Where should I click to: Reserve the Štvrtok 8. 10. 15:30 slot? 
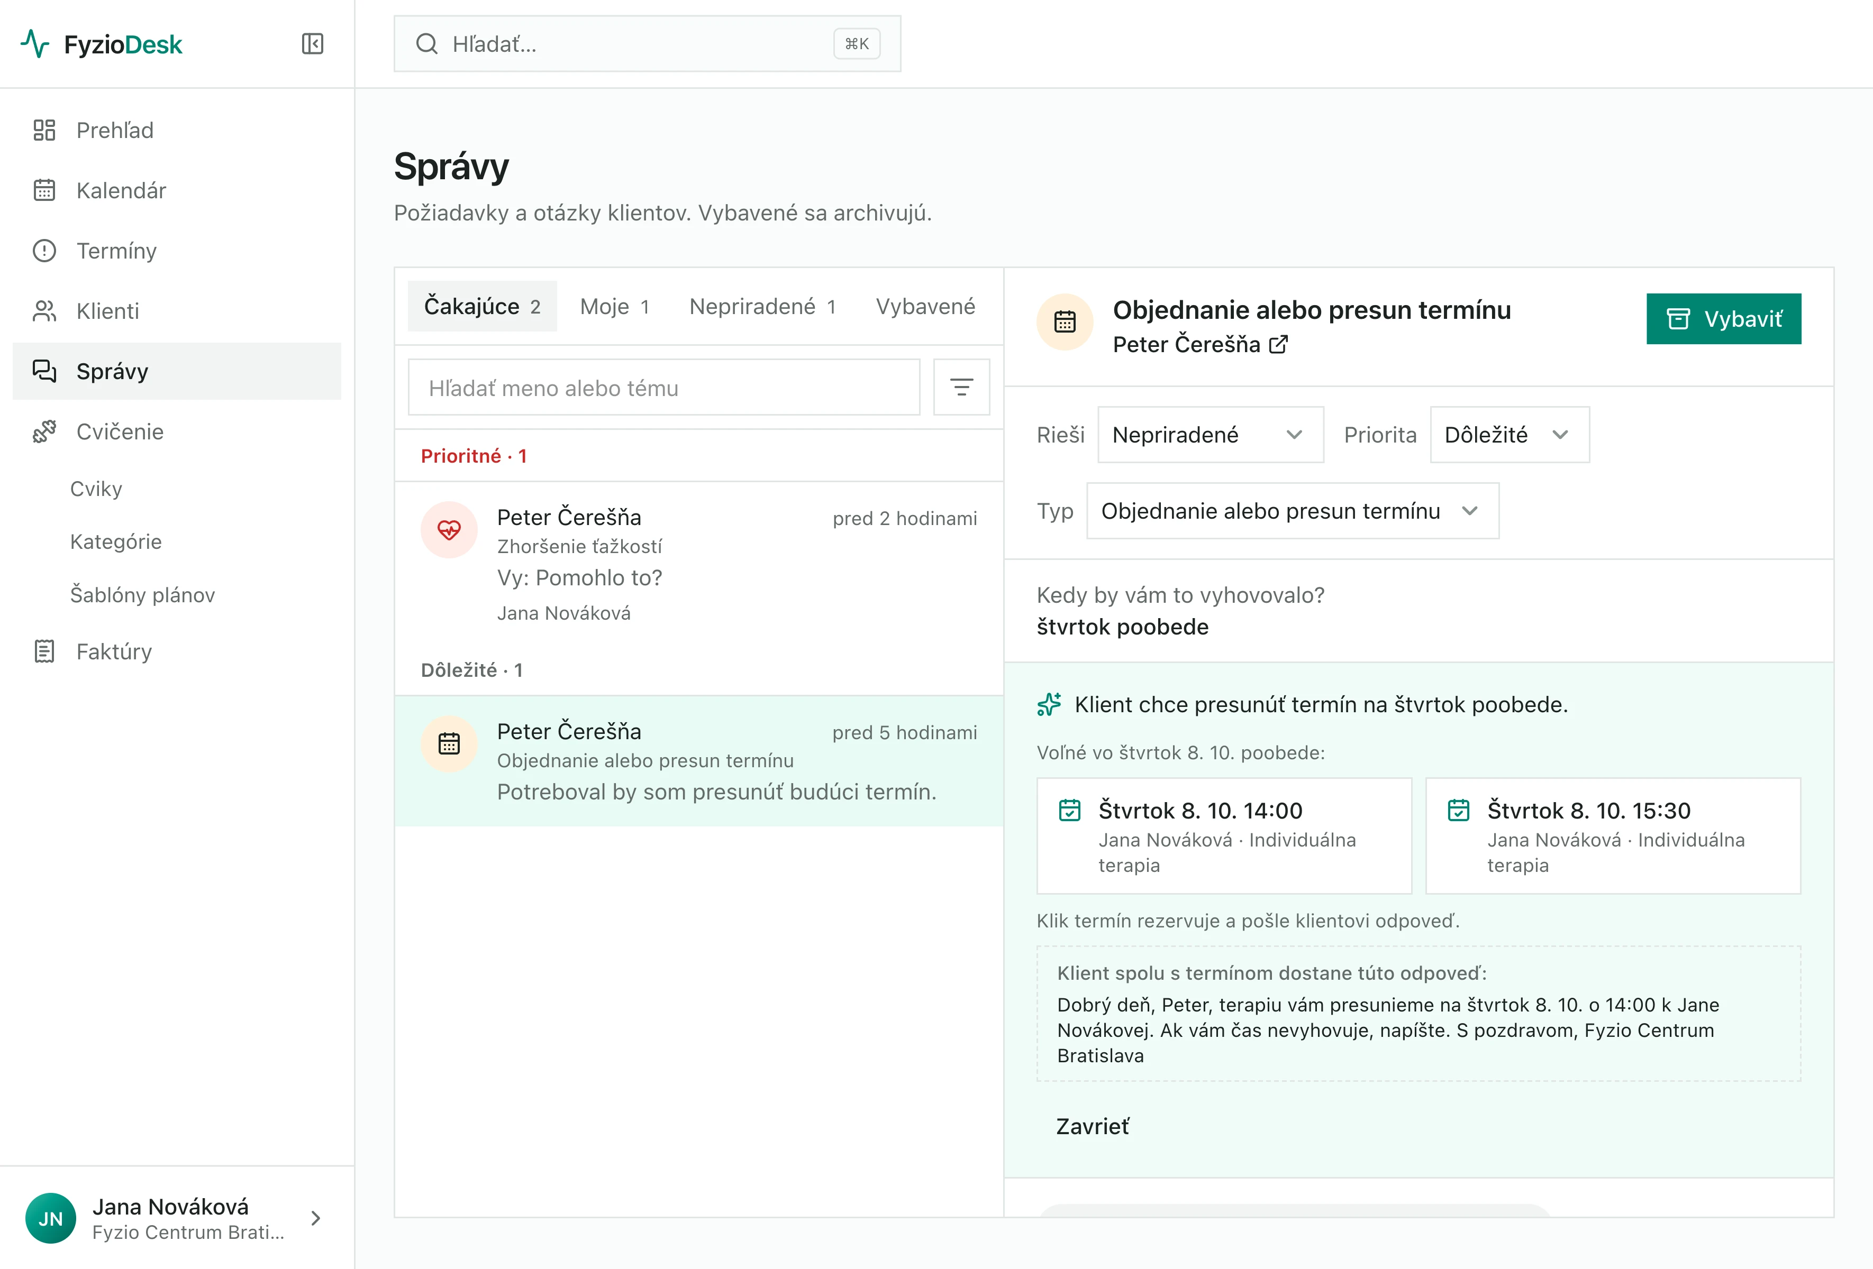[1613, 836]
